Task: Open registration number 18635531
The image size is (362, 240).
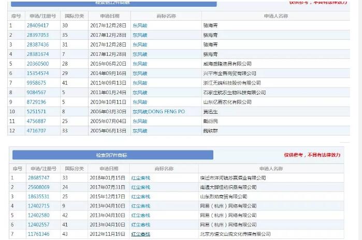Action: [x=38, y=197]
